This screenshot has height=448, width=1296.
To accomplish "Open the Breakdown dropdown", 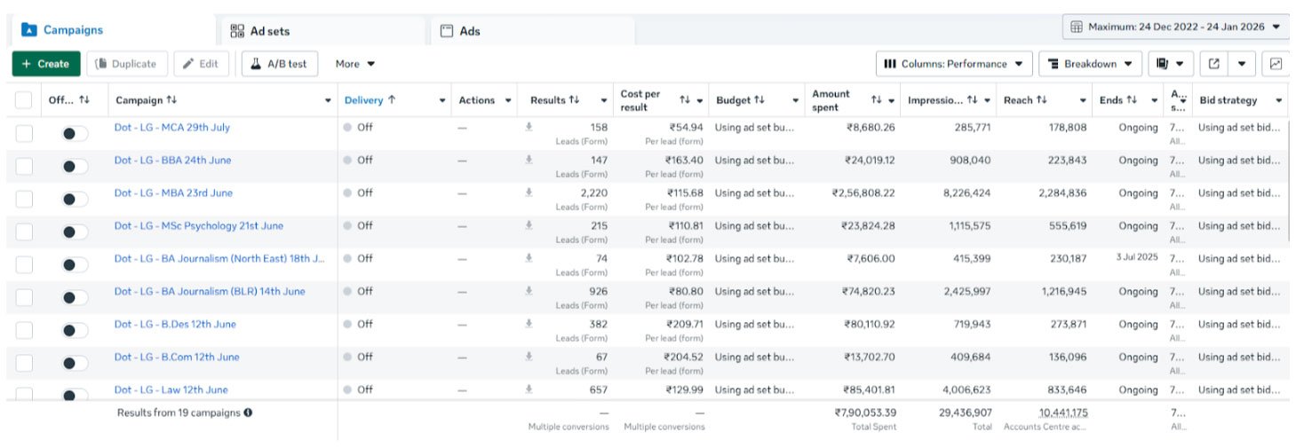I will point(1090,64).
